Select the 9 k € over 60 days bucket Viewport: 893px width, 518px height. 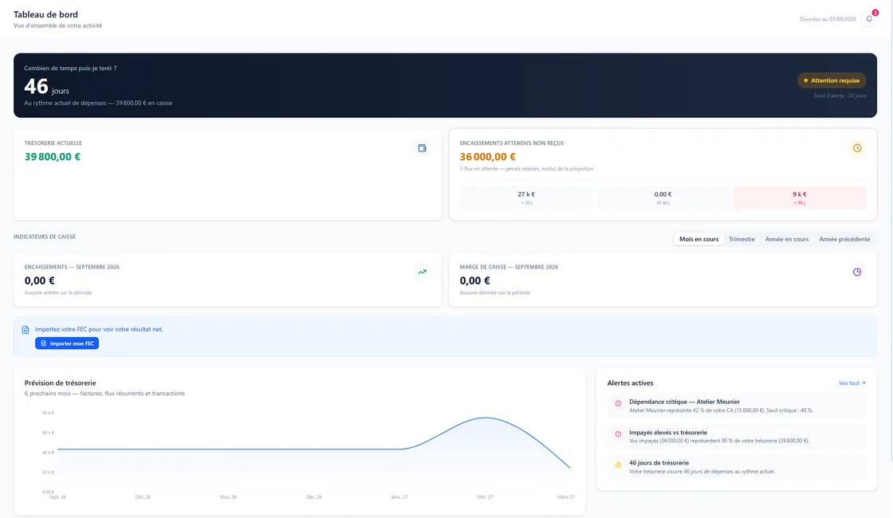pyautogui.click(x=800, y=198)
